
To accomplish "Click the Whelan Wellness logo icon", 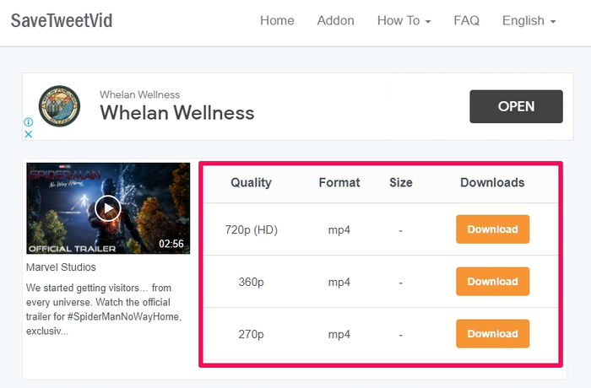I will [60, 105].
